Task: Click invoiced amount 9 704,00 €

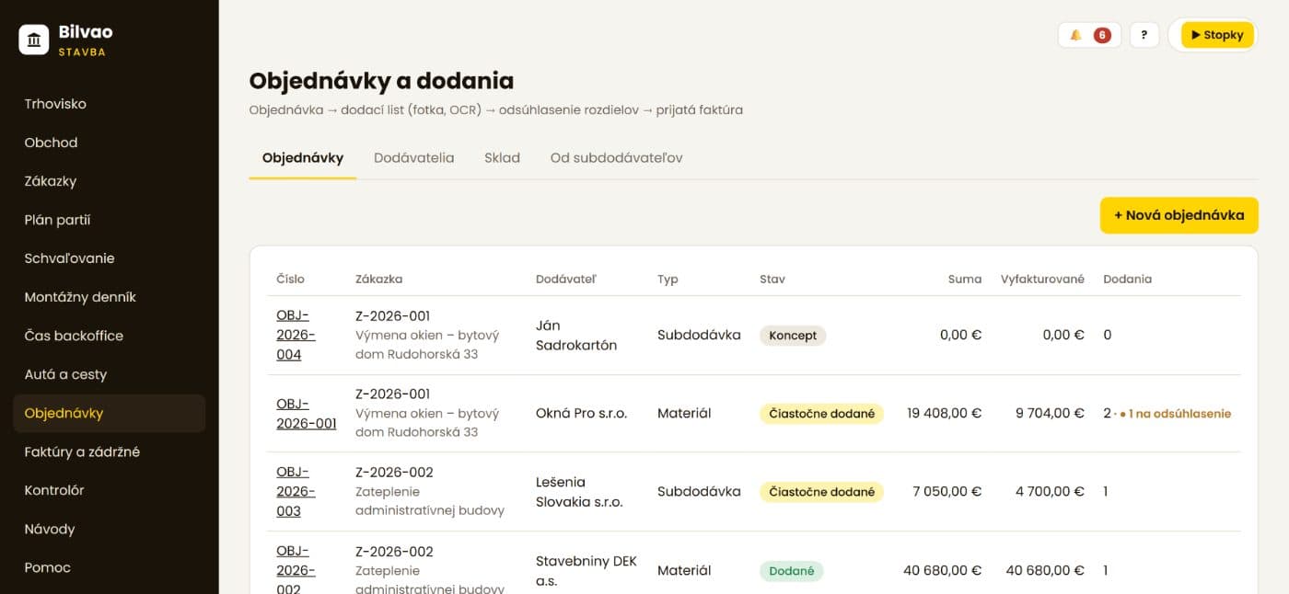Action: click(1050, 414)
